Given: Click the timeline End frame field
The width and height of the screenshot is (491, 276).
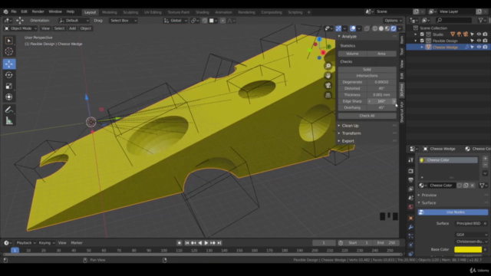Looking at the screenshot, I should [x=386, y=243].
